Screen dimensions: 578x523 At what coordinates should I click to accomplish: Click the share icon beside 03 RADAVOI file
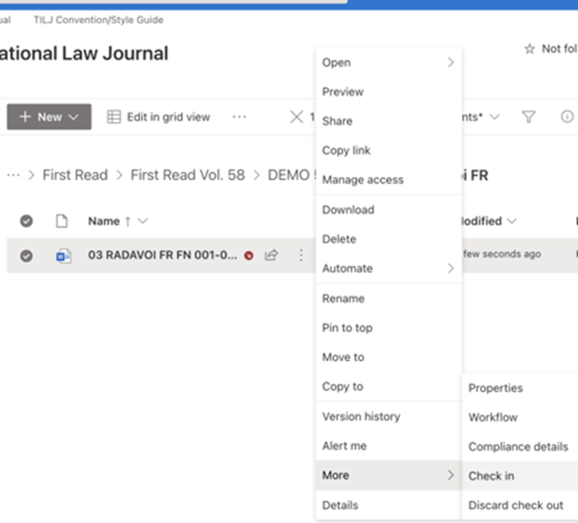[271, 255]
